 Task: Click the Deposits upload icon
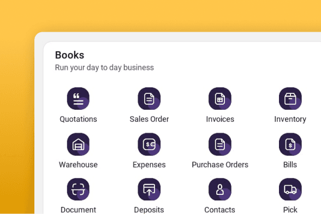(x=149, y=189)
